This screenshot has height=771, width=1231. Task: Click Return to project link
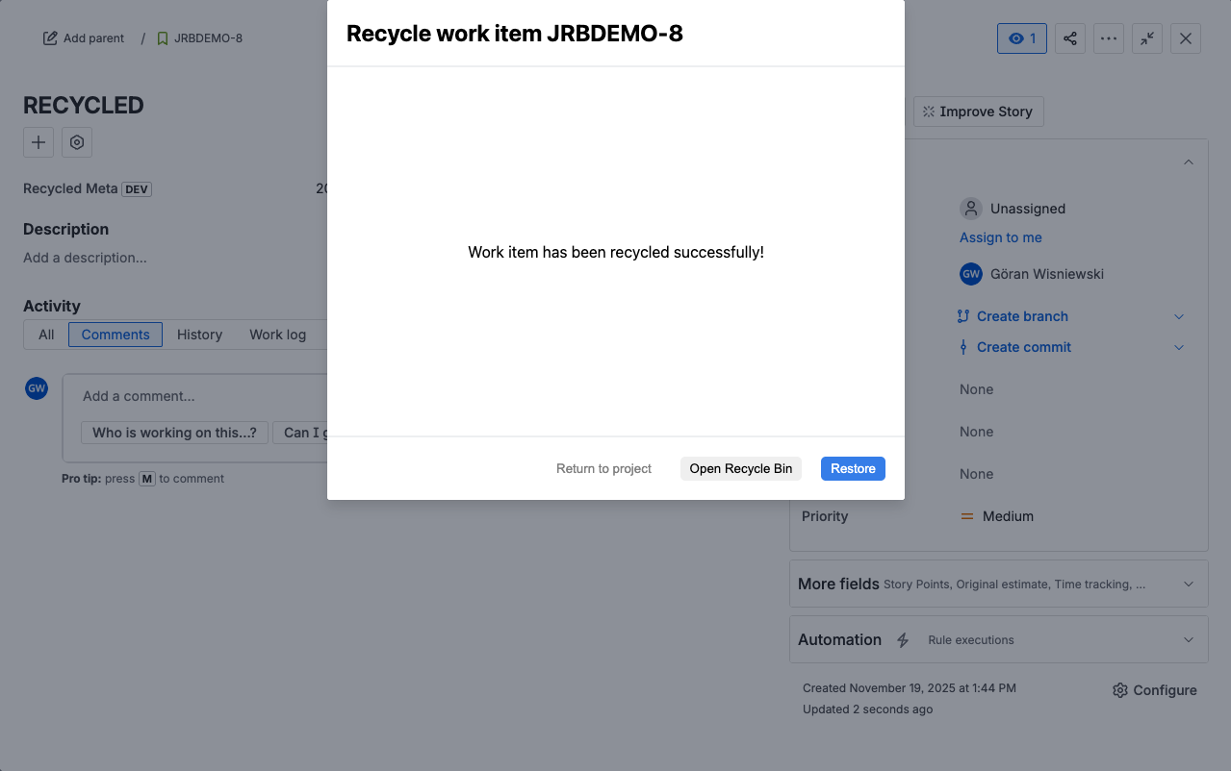click(x=603, y=468)
